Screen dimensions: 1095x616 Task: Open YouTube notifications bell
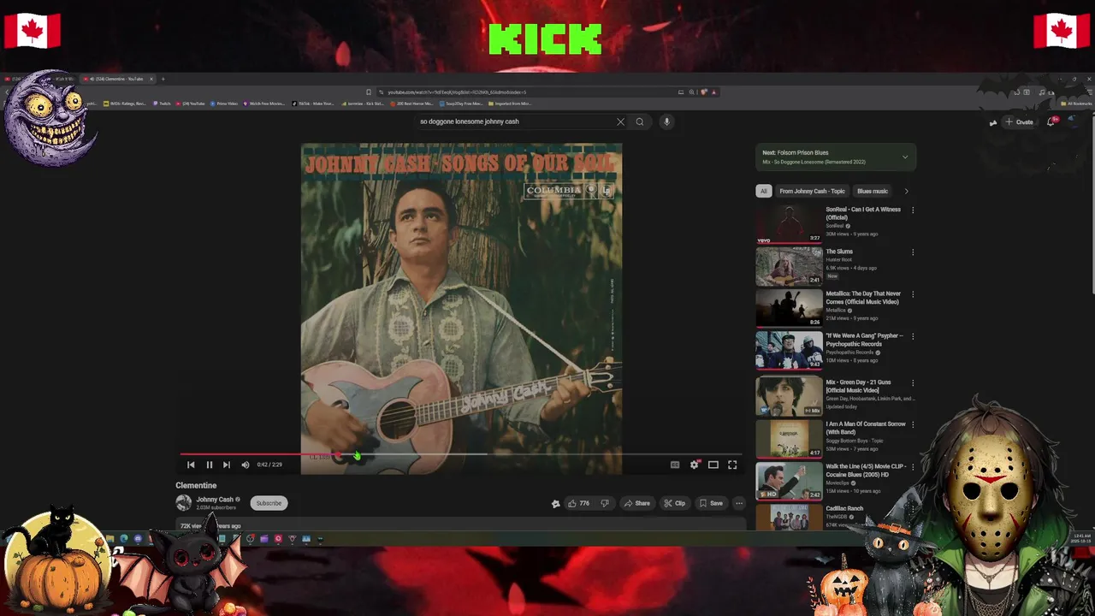1051,121
